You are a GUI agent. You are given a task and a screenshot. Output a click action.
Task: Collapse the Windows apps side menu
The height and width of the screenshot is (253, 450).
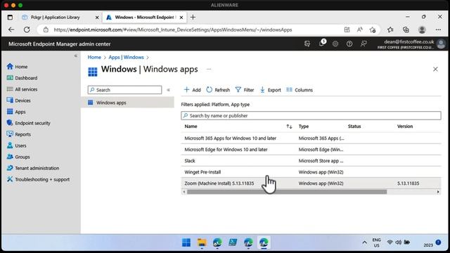click(x=169, y=90)
